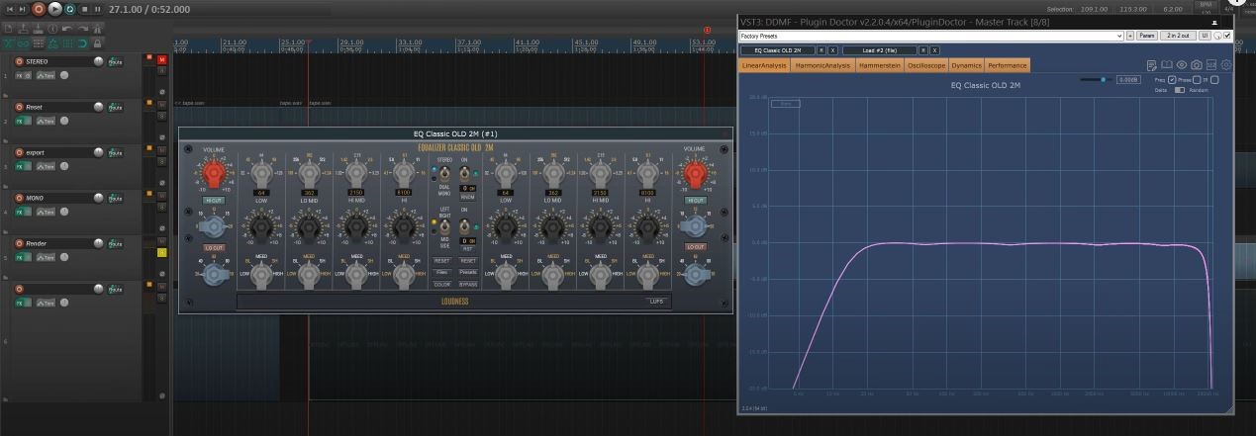Flip the STEREO / DUAL MONO switch
This screenshot has width=1256, height=436.
point(445,174)
